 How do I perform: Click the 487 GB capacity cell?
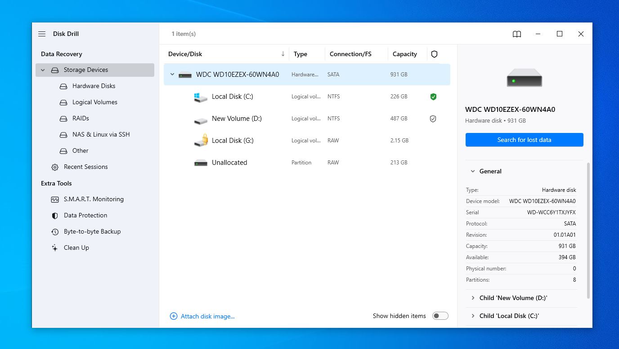pyautogui.click(x=399, y=119)
